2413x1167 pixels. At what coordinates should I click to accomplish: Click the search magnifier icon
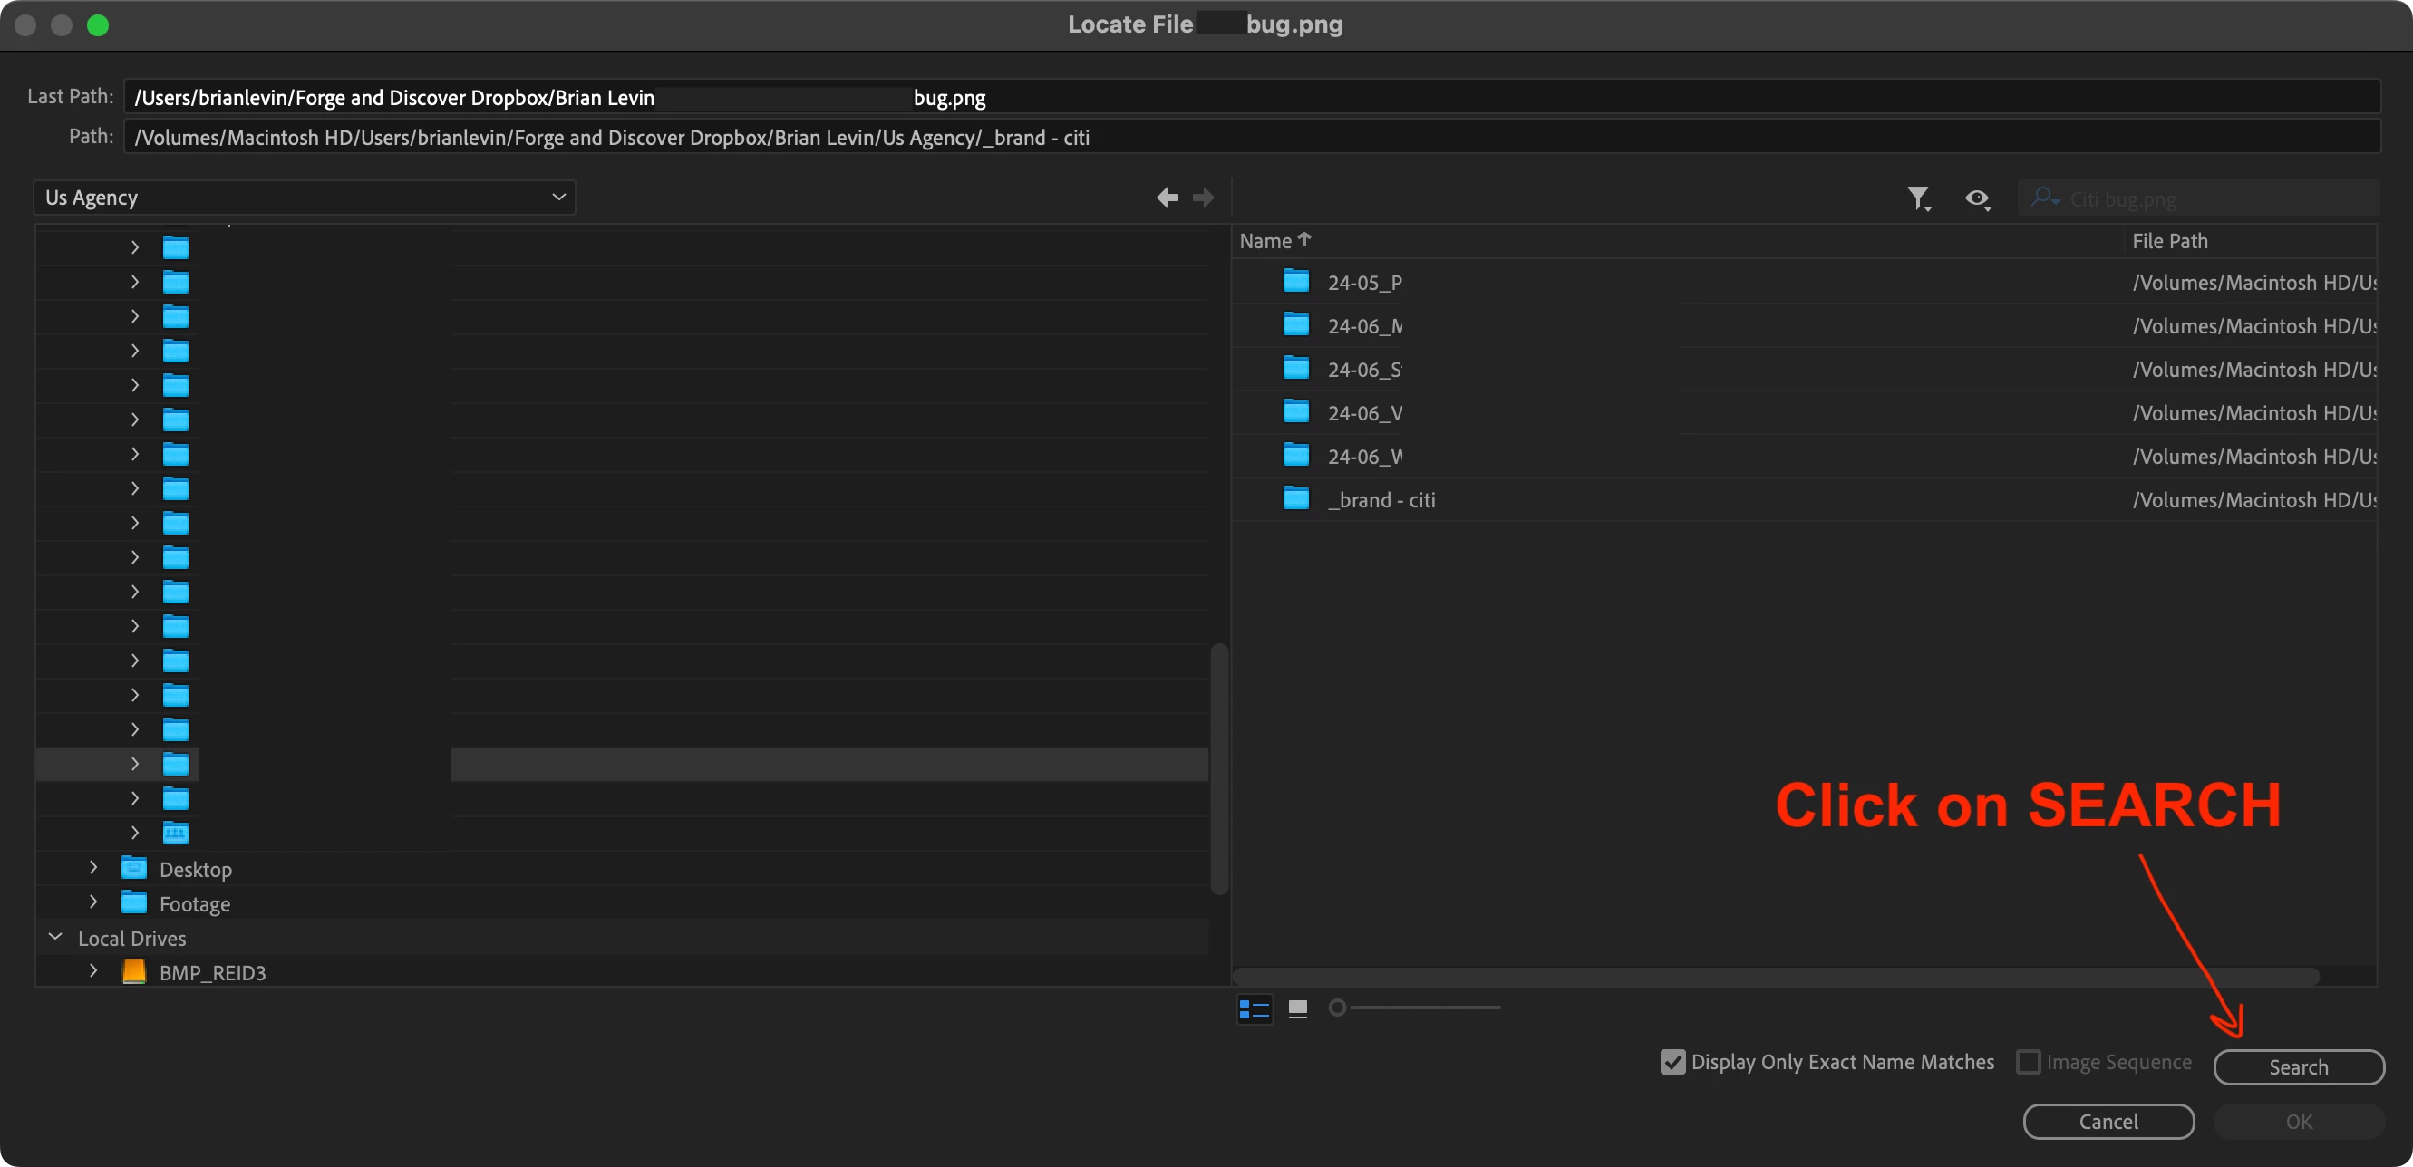pyautogui.click(x=2043, y=198)
